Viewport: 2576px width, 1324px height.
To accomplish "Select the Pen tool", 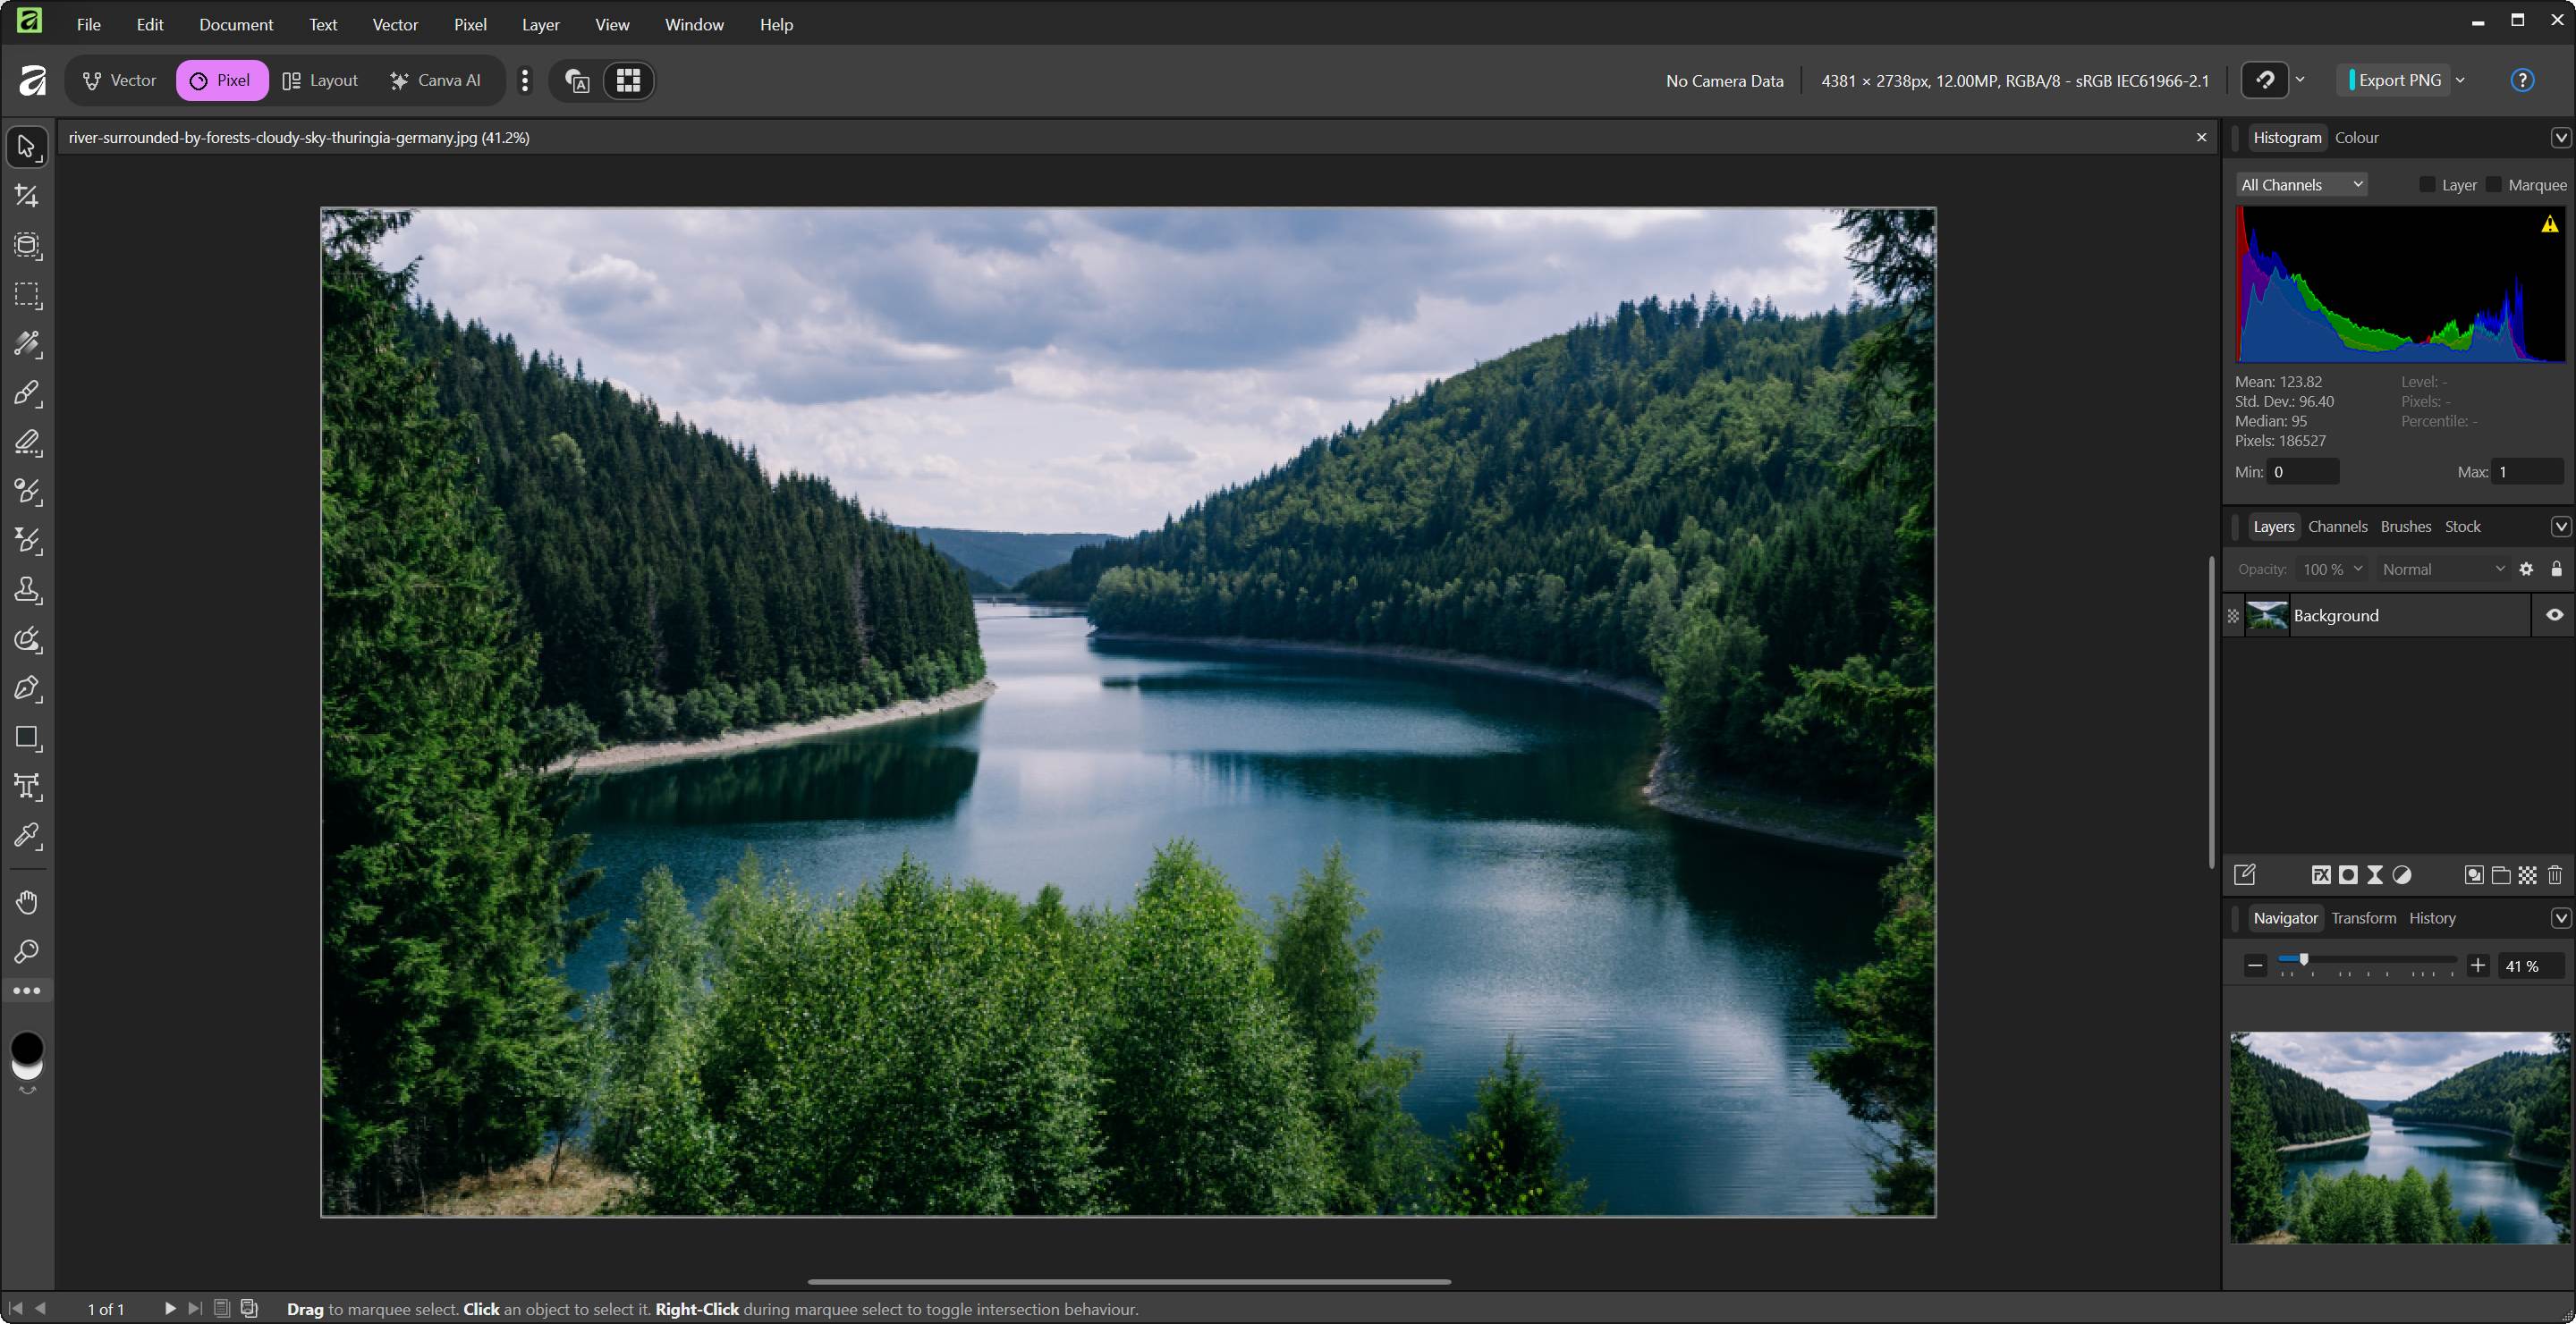I will [x=27, y=688].
